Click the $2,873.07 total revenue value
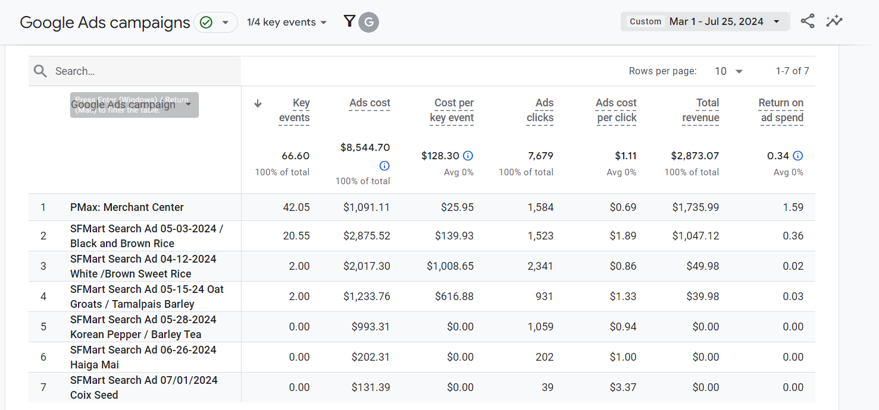 (695, 156)
